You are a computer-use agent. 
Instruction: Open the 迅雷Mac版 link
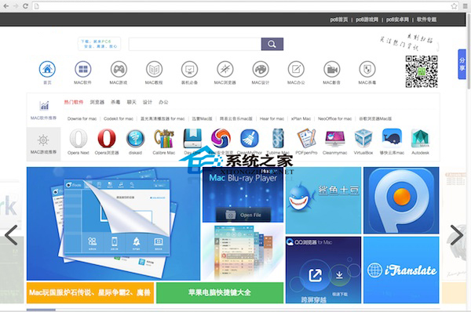(x=203, y=119)
